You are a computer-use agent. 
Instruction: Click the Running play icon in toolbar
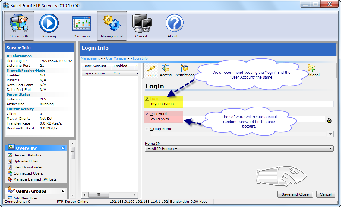pos(49,26)
